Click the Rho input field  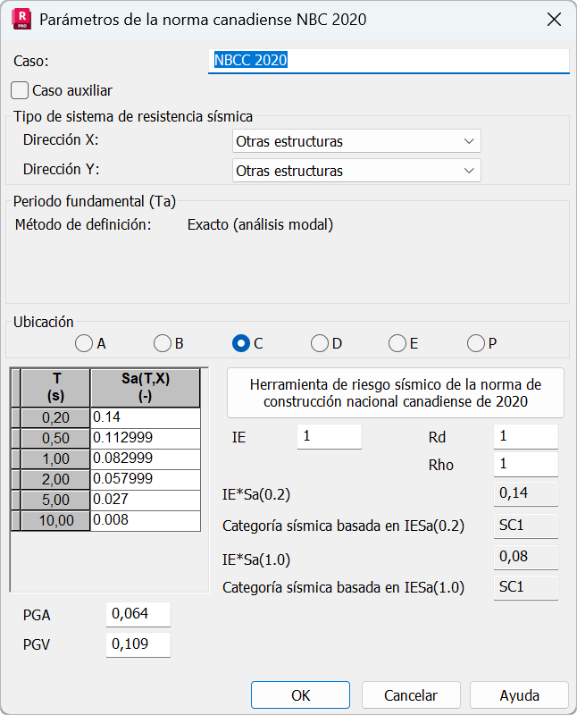[526, 464]
